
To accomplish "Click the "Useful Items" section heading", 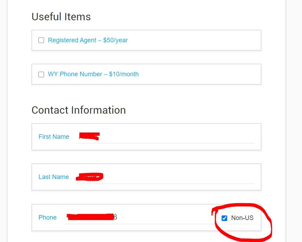I will (x=61, y=17).
